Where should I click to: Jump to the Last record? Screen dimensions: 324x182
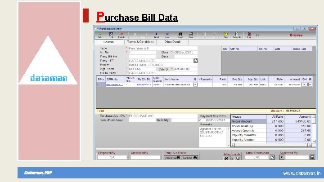click(x=167, y=36)
